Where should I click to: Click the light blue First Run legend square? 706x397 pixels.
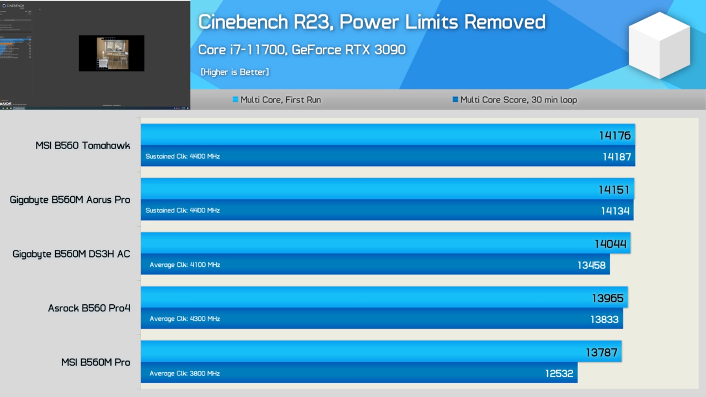tap(236, 99)
